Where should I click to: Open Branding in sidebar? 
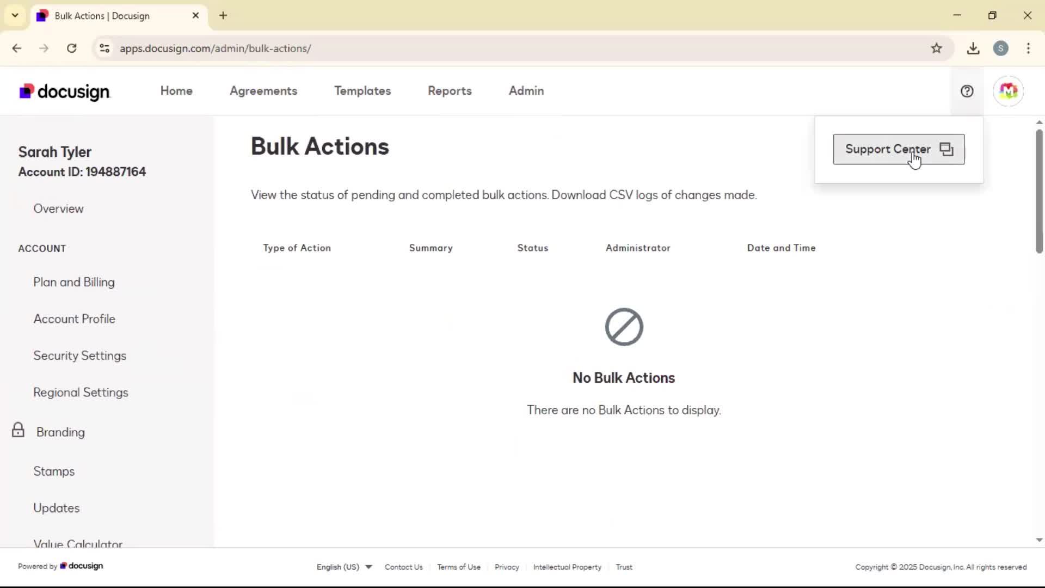pos(60,432)
